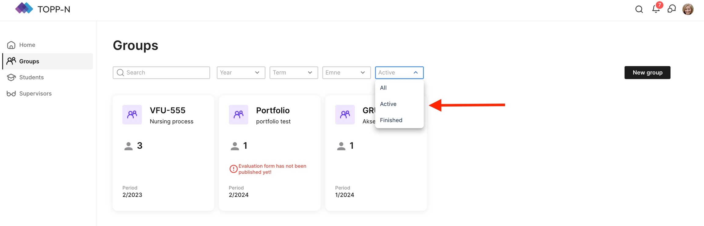This screenshot has width=704, height=226.
Task: Go to Home in sidebar
Action: click(27, 45)
